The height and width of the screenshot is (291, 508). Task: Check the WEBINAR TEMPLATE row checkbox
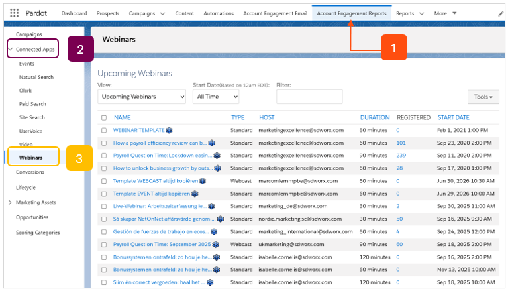point(104,131)
